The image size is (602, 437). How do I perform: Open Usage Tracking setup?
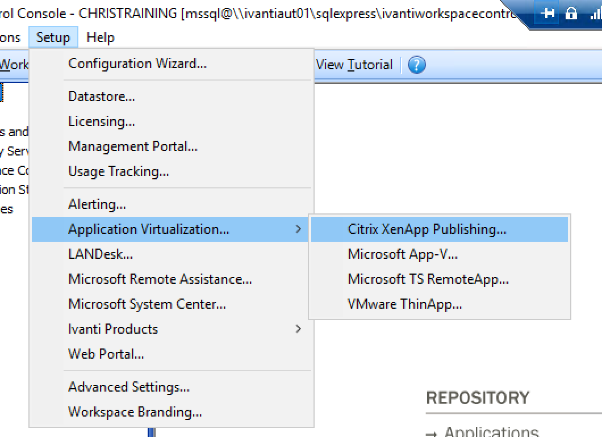[x=119, y=171]
